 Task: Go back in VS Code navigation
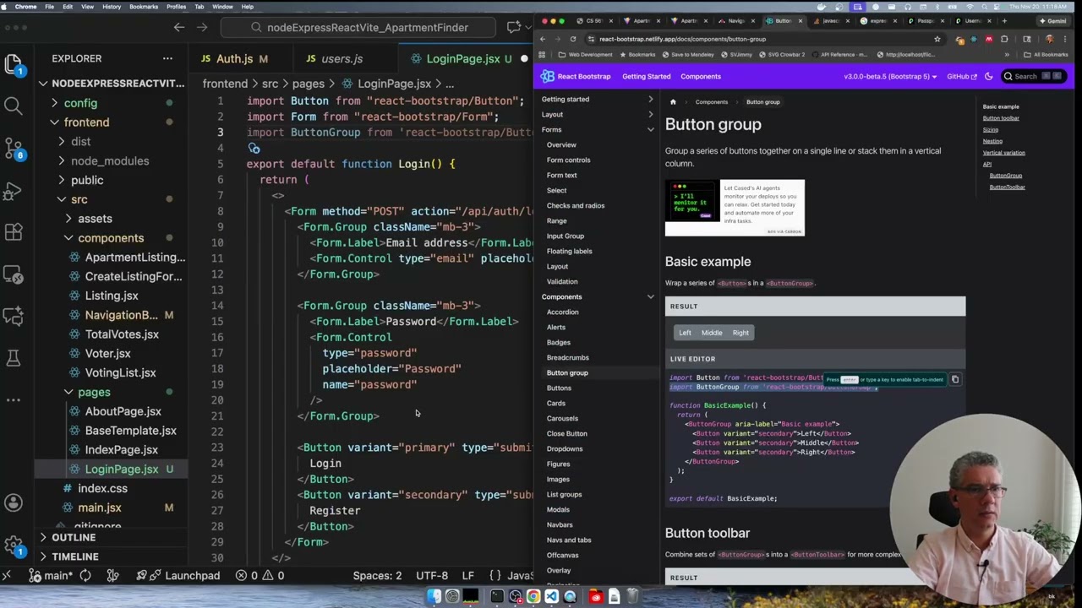tap(179, 28)
